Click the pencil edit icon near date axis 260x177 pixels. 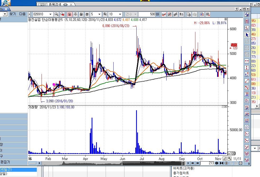(x=225, y=158)
